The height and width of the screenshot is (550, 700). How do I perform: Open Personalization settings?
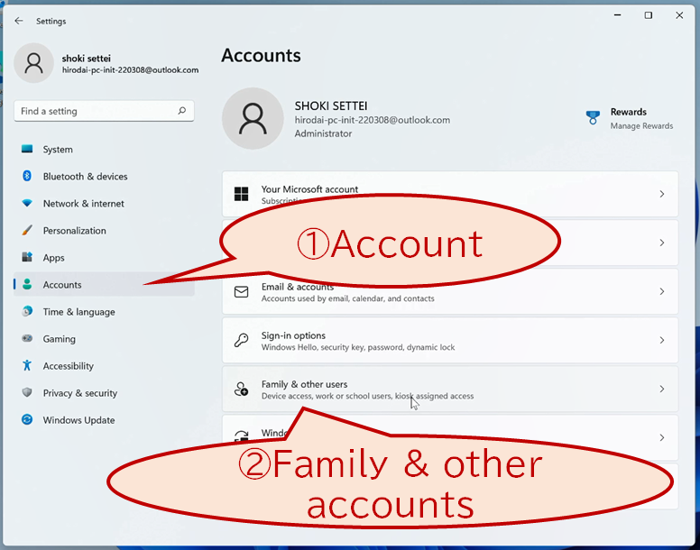pos(104,231)
